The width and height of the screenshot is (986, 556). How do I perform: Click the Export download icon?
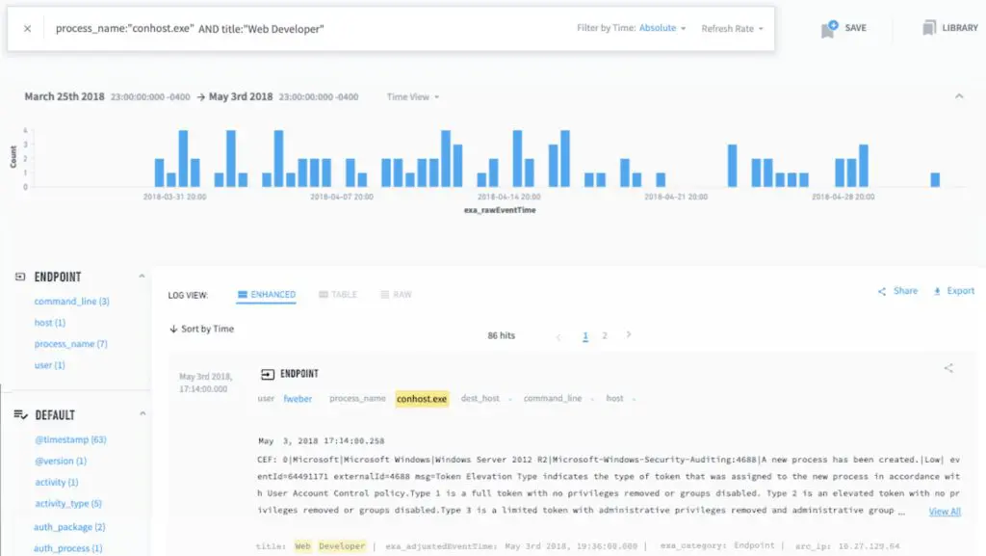point(938,291)
